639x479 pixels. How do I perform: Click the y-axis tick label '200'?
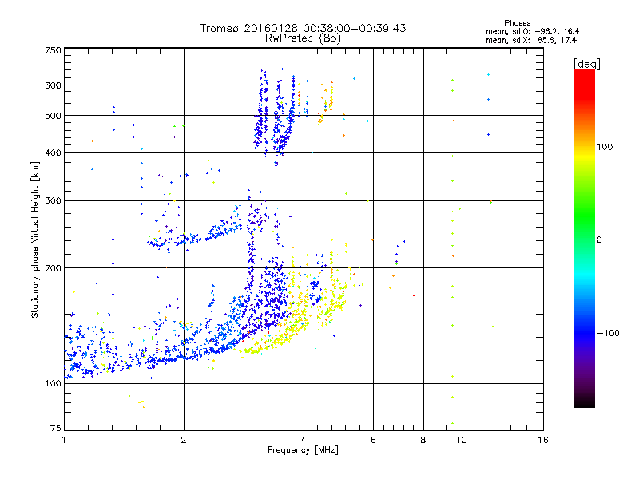(53, 268)
